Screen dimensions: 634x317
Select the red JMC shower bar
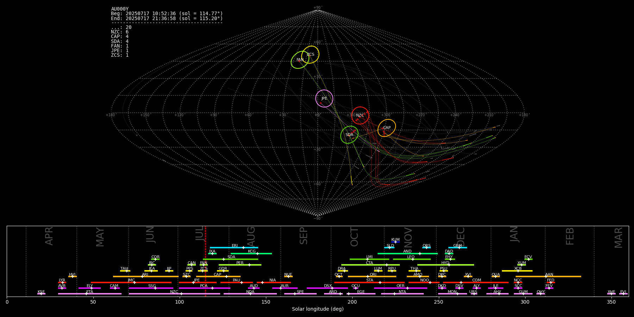point(131,282)
